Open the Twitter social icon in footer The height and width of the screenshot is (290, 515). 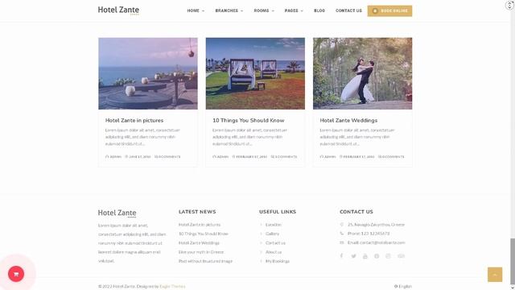[353, 256]
